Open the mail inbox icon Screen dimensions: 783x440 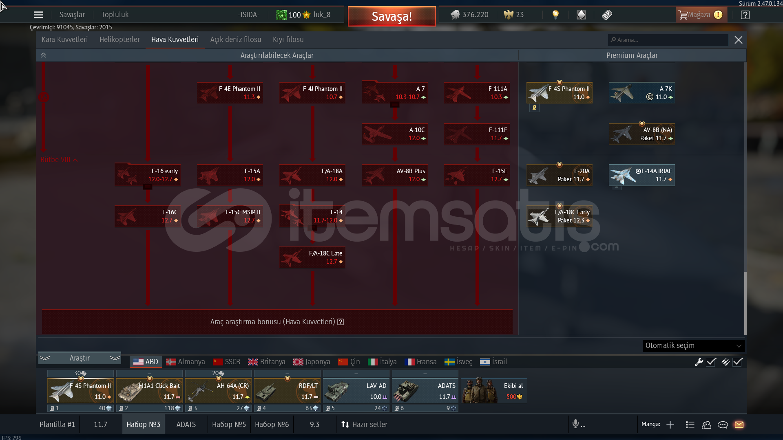pyautogui.click(x=739, y=425)
